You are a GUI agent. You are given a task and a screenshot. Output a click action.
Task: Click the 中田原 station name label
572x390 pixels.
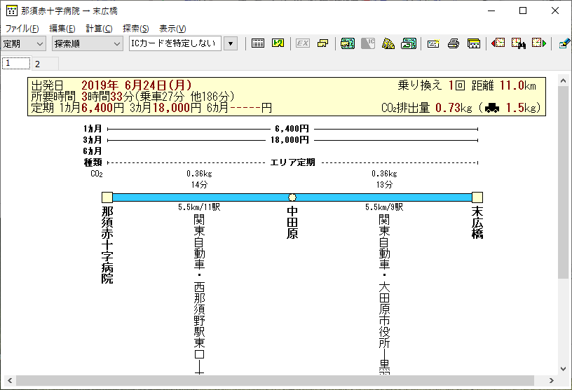pyautogui.click(x=292, y=223)
